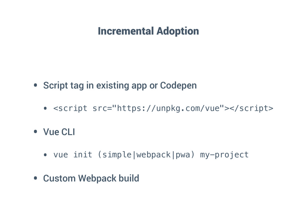Click the bullet before the script code line
The height and width of the screenshot is (223, 297).
[45, 109]
